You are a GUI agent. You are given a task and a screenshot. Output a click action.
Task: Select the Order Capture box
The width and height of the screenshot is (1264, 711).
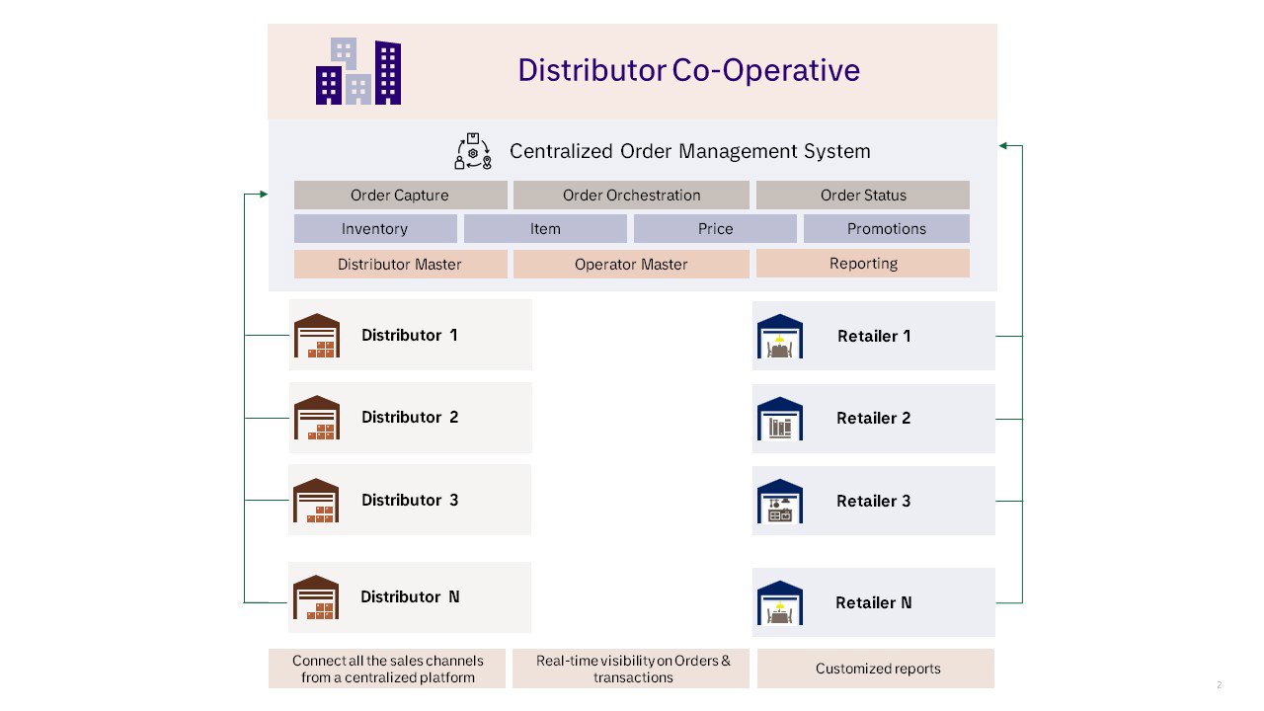click(400, 195)
